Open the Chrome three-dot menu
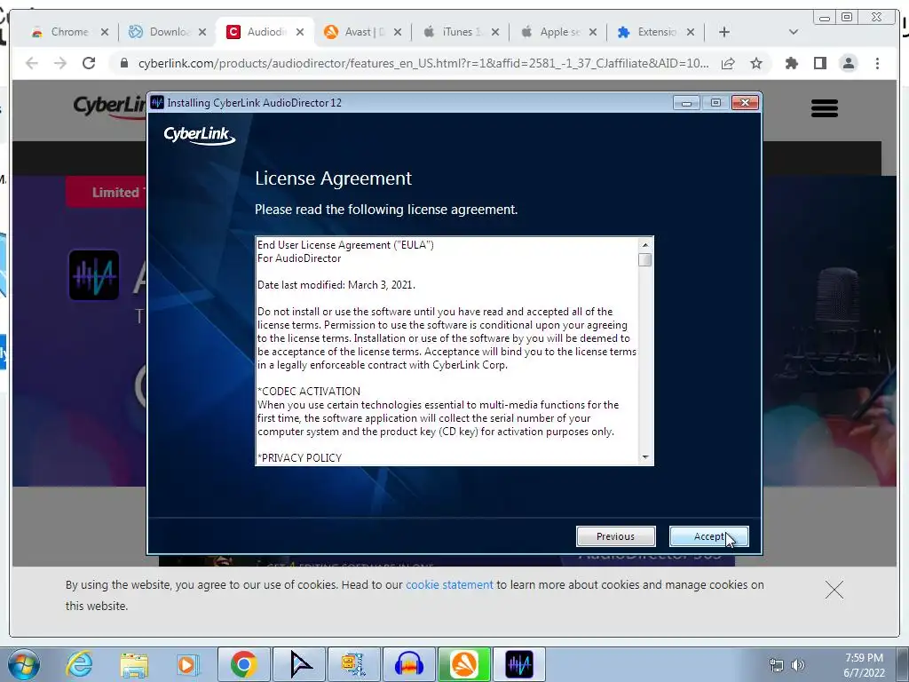Image resolution: width=909 pixels, height=682 pixels. (x=877, y=63)
